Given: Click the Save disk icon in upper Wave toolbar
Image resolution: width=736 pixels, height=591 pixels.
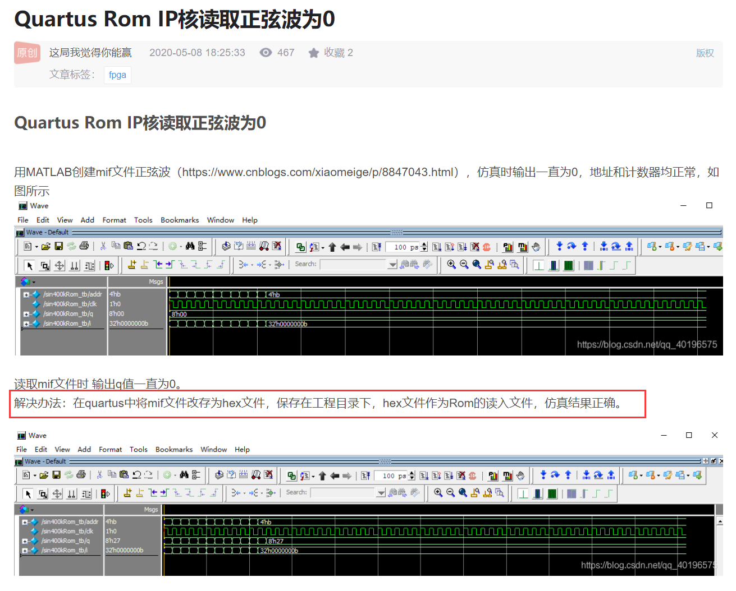Looking at the screenshot, I should pyautogui.click(x=59, y=246).
